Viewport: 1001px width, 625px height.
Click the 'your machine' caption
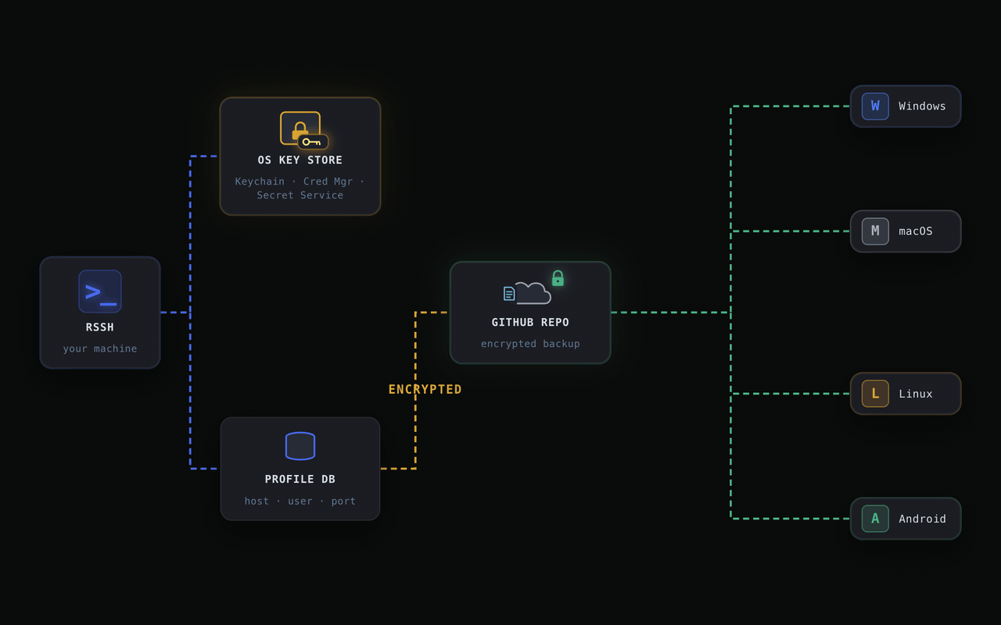tap(100, 348)
